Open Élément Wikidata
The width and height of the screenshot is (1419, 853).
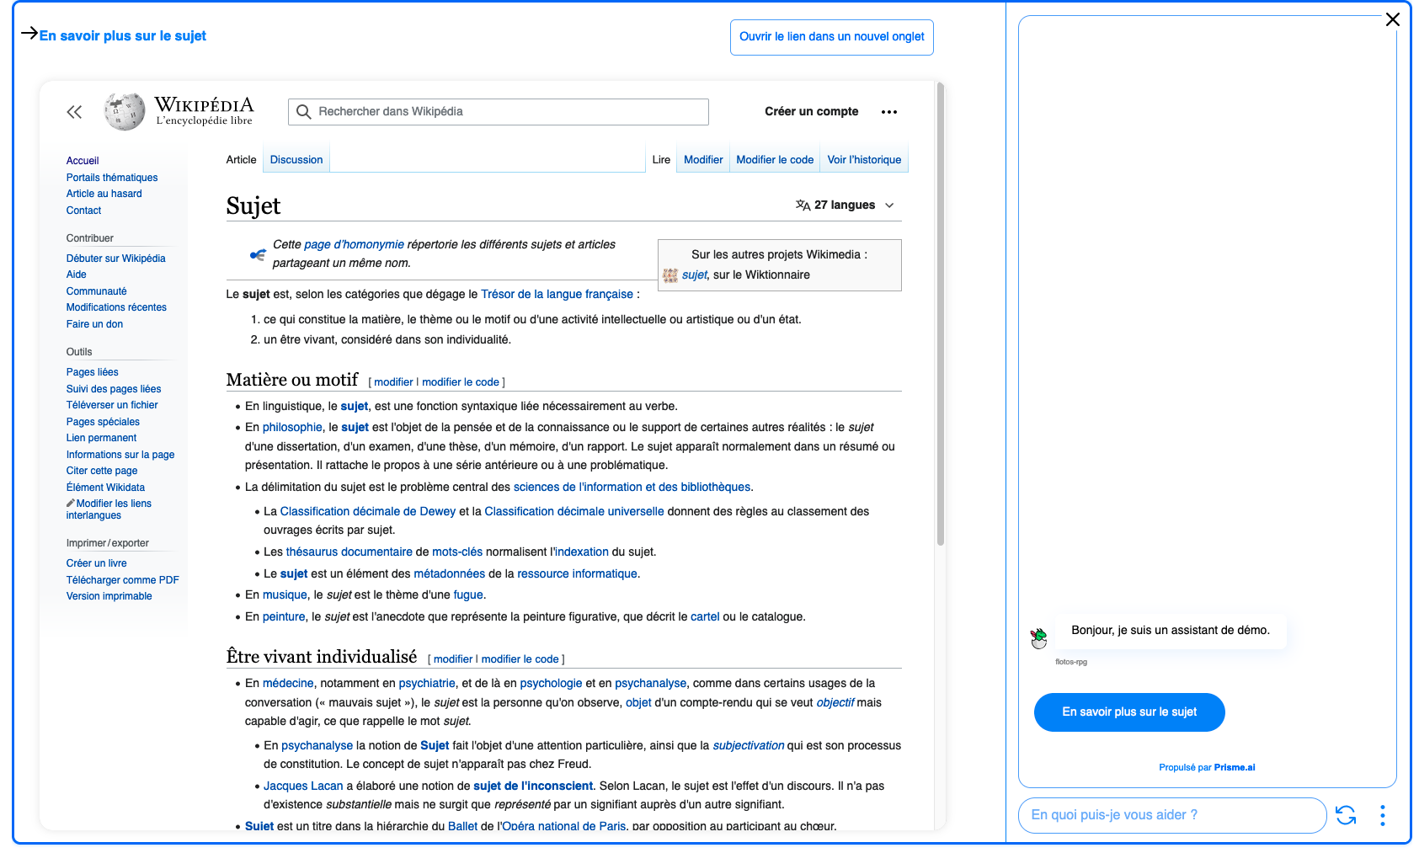click(105, 488)
